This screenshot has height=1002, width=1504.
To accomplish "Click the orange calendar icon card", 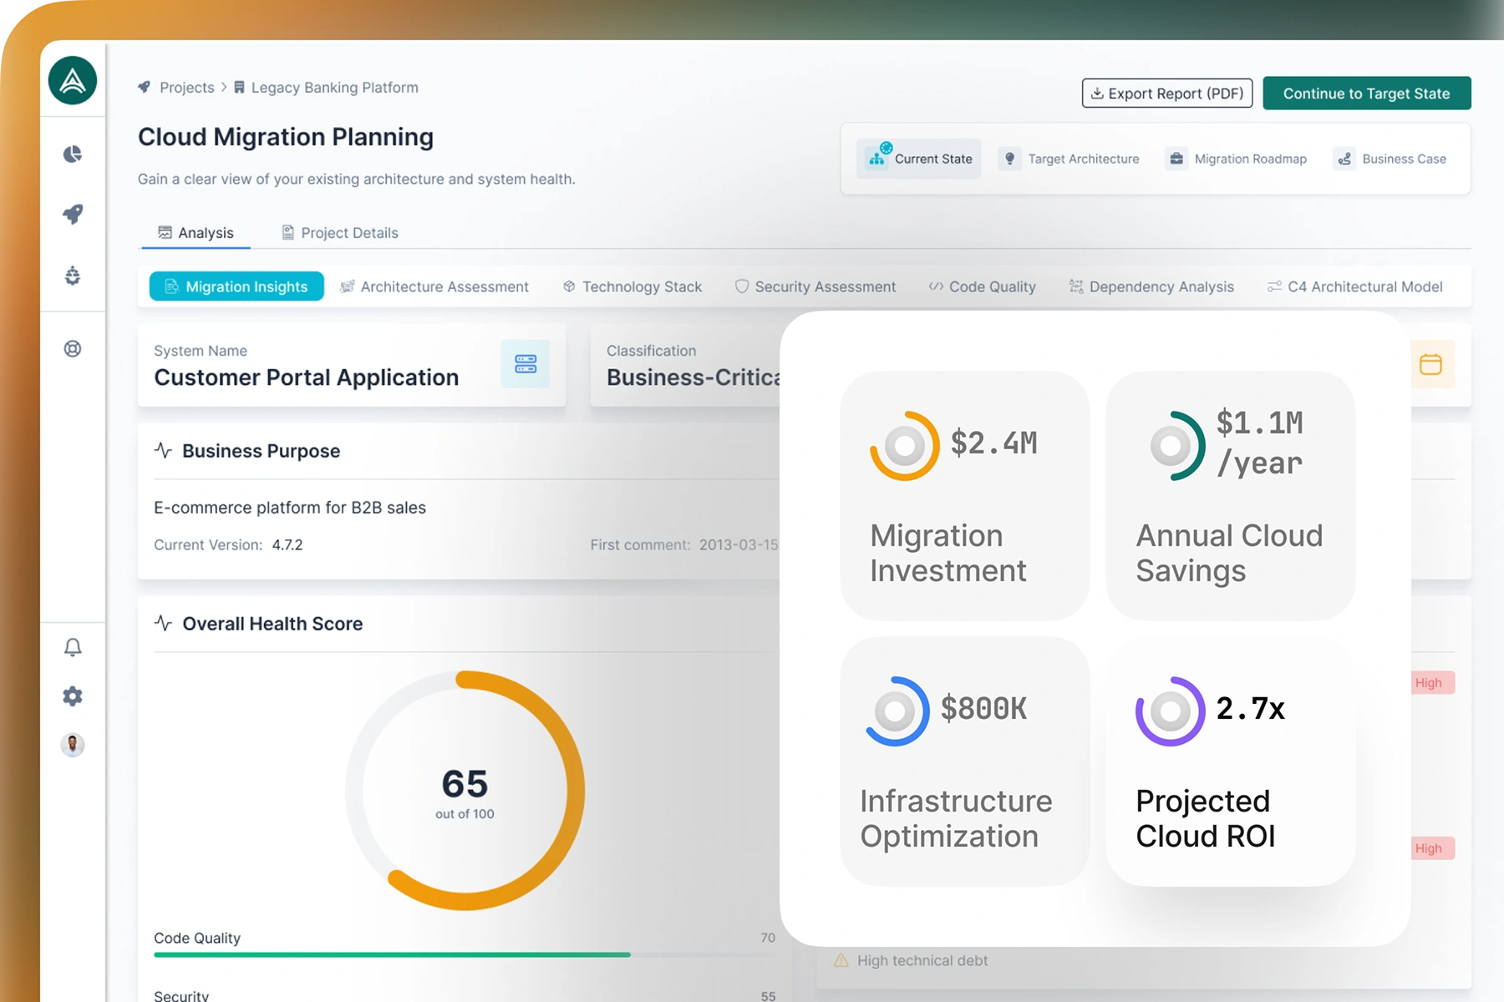I will click(x=1431, y=364).
